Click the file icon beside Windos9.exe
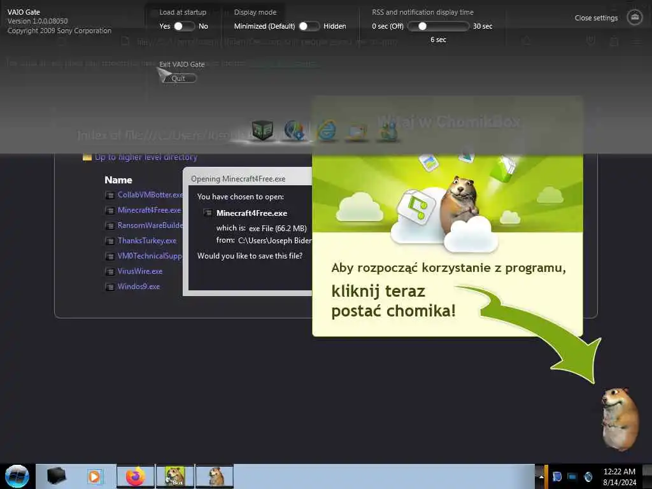Viewport: 652px width, 489px height. point(110,287)
